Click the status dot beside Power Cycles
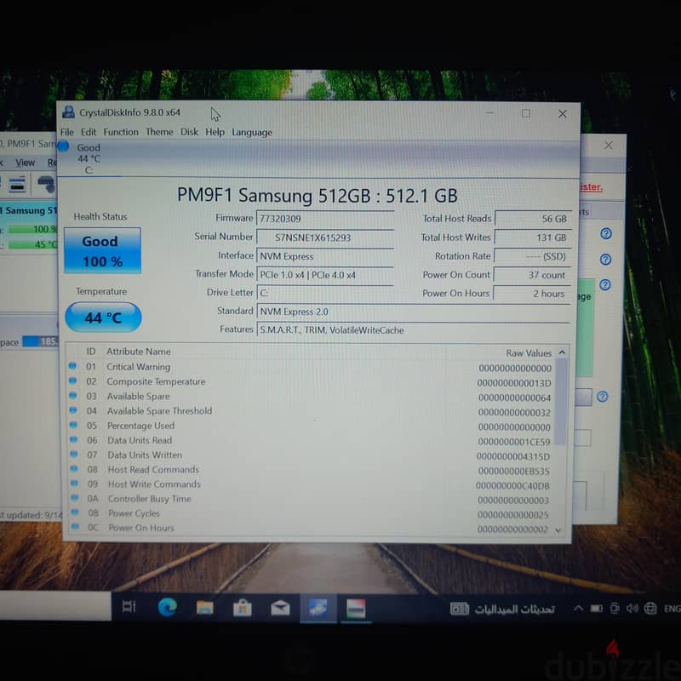The height and width of the screenshot is (681, 681). coord(75,512)
